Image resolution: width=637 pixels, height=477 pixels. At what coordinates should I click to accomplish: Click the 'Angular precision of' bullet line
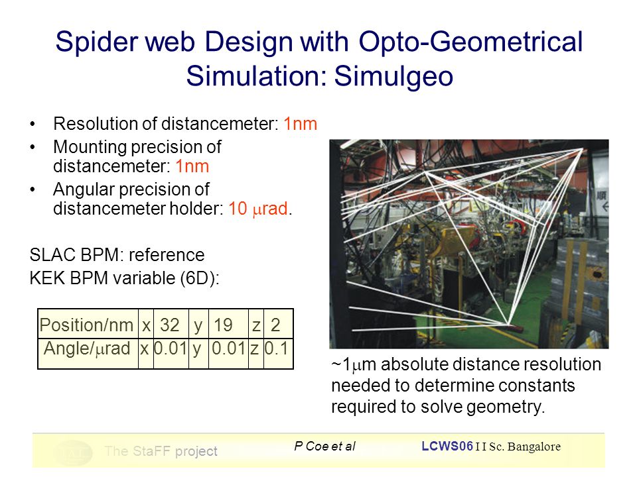(x=131, y=189)
